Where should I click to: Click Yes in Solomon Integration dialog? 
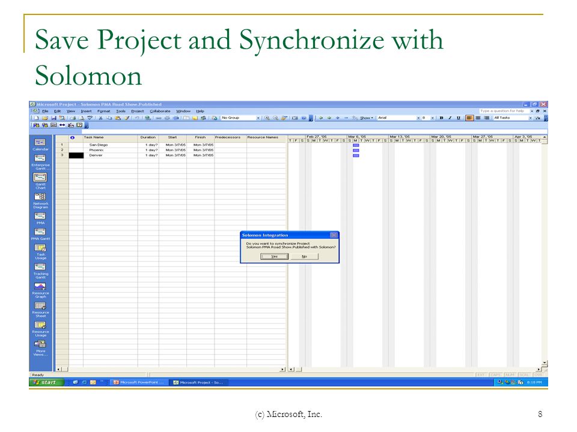(x=274, y=256)
